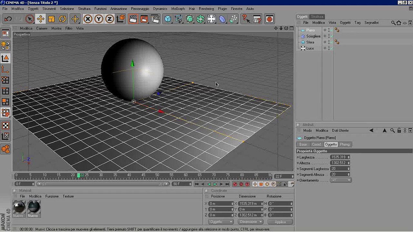Image resolution: width=413 pixels, height=232 pixels.
Task: Select the Sfera object
Action: click(x=310, y=42)
